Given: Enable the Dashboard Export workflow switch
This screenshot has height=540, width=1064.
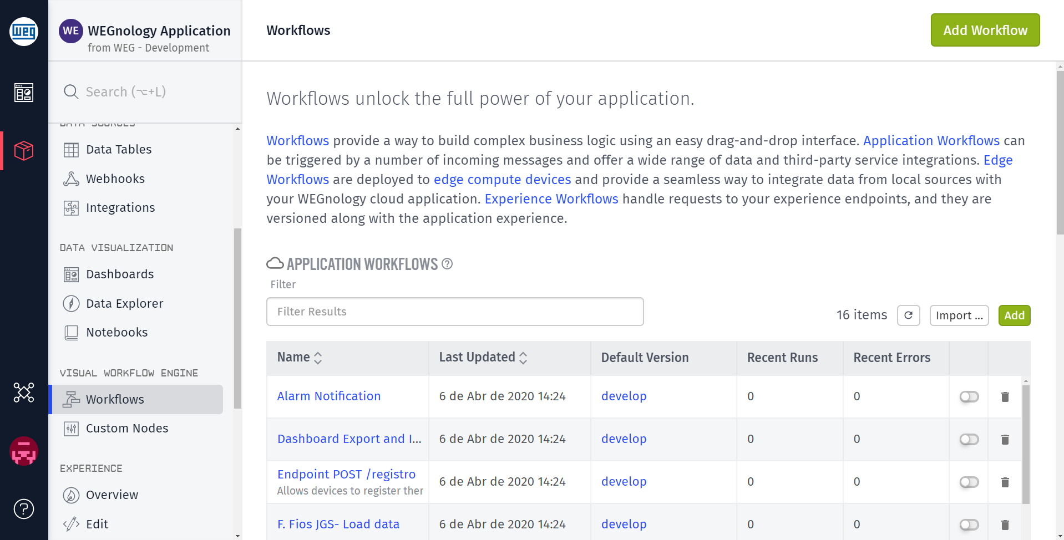Looking at the screenshot, I should tap(969, 440).
